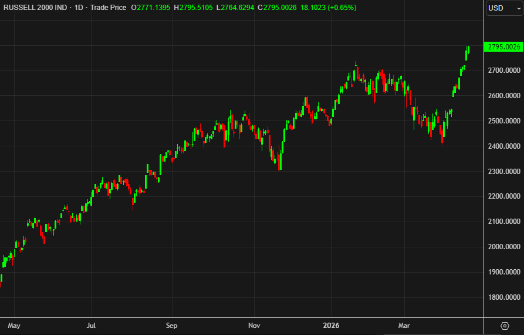The image size is (524, 335).
Task: Click the 2500.0000 price axis label
Action: [504, 121]
